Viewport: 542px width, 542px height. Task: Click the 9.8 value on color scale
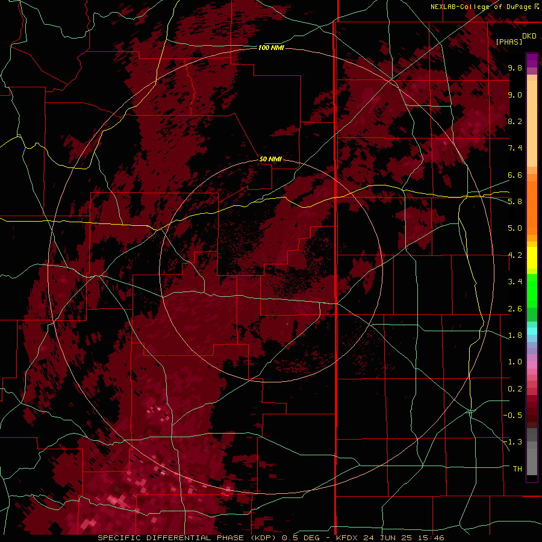(515, 67)
